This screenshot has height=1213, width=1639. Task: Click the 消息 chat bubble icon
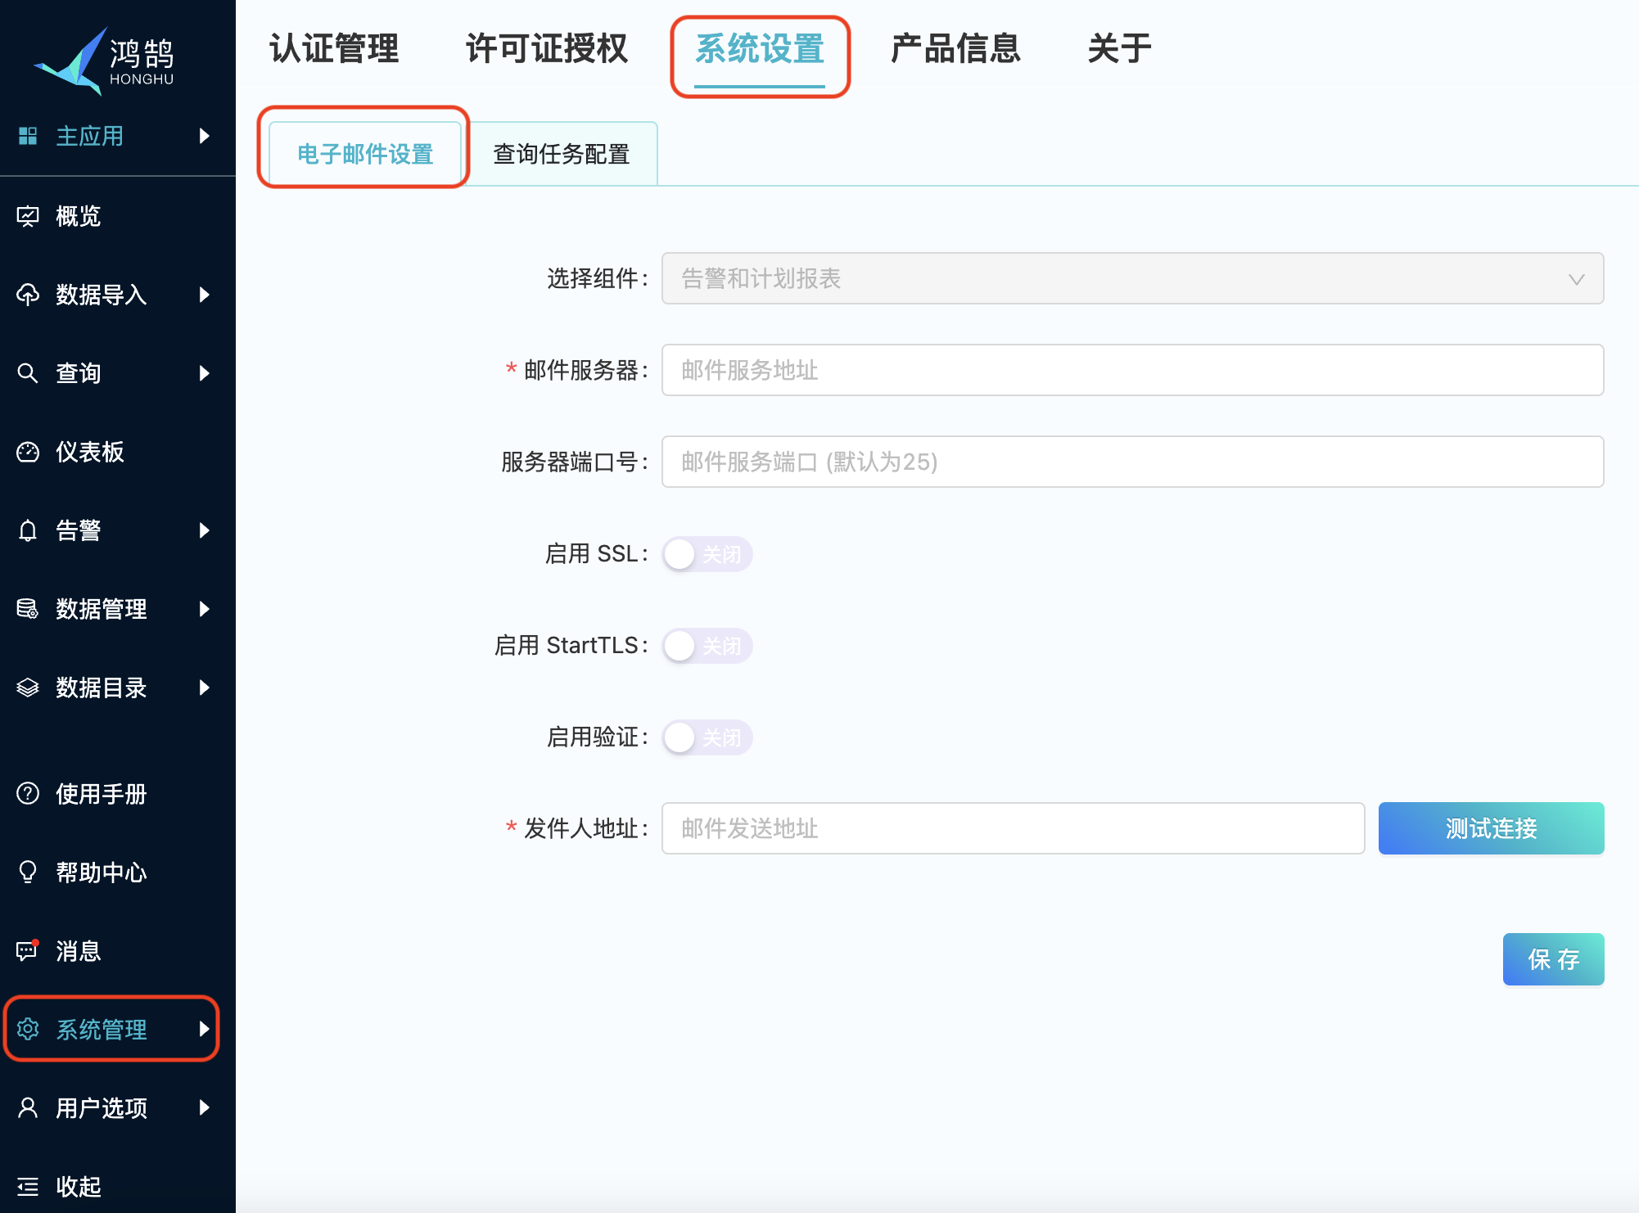point(28,950)
